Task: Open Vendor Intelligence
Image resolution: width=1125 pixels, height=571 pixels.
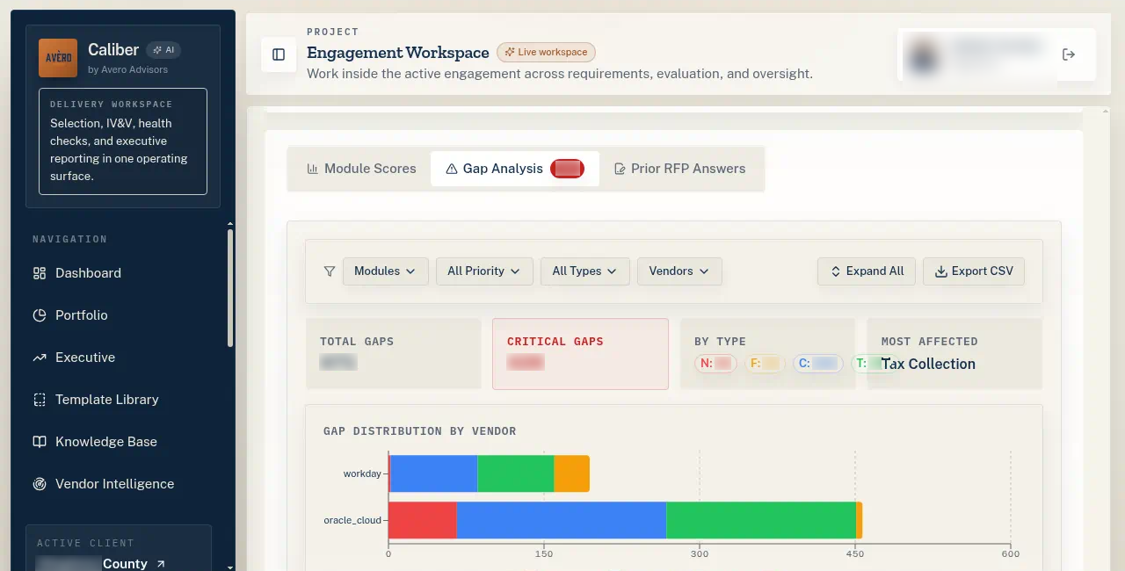Action: point(122,484)
